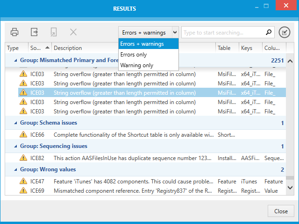The height and width of the screenshot is (224, 299).
Task: Collapse the Wrong values group
Action: pos(15,169)
